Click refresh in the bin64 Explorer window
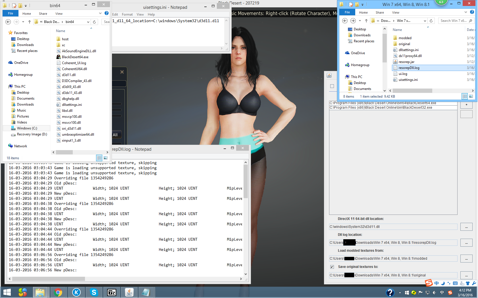 pos(94,22)
